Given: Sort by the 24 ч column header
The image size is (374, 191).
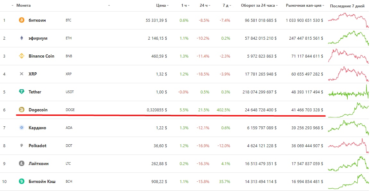Looking at the screenshot, I should pyautogui.click(x=205, y=5).
